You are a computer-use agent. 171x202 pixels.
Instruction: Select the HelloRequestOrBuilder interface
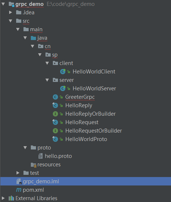tap(94, 131)
